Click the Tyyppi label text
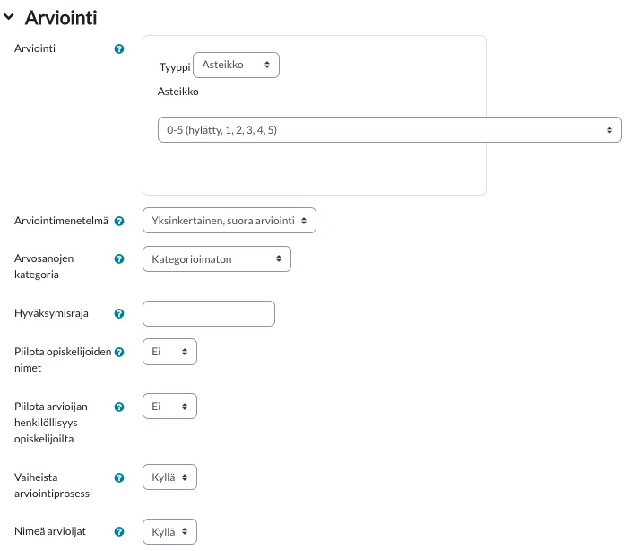 (x=175, y=67)
